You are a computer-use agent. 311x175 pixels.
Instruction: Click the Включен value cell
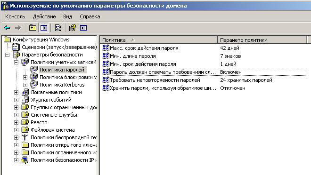(x=231, y=72)
